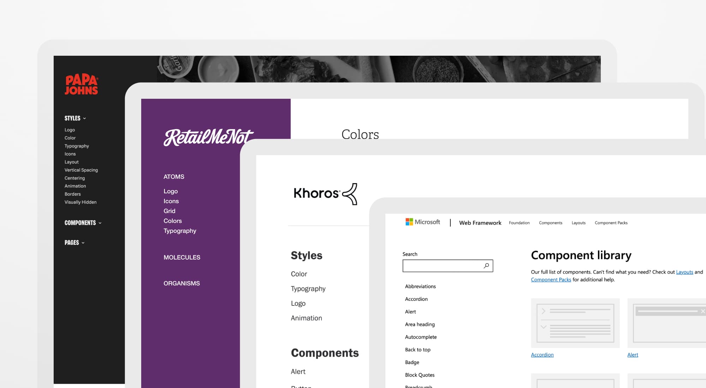706x388 pixels.
Task: Click the Microsoft logo
Action: pyautogui.click(x=423, y=222)
